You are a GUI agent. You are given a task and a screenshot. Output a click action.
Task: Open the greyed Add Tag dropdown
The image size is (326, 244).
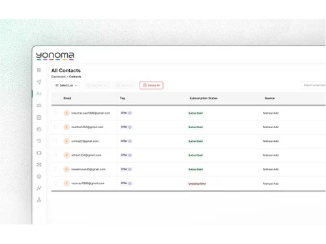click(x=97, y=85)
